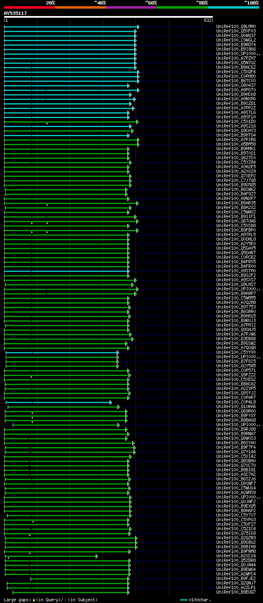Select hit label UniRef100_B6SYA0

[x=236, y=443]
